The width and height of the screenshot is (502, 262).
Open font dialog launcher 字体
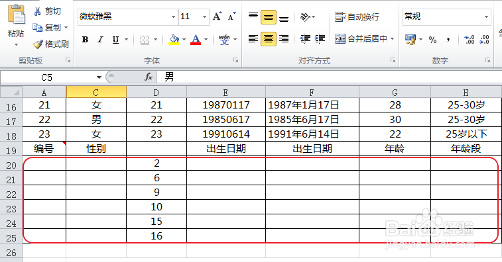coord(235,60)
